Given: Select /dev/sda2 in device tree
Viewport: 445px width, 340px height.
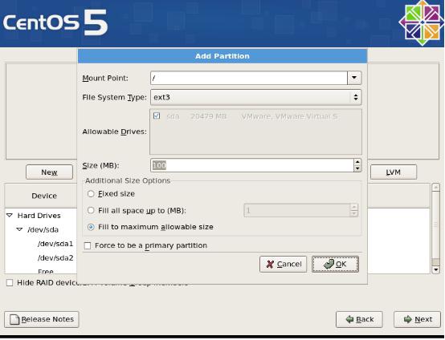Looking at the screenshot, I should (x=55, y=258).
